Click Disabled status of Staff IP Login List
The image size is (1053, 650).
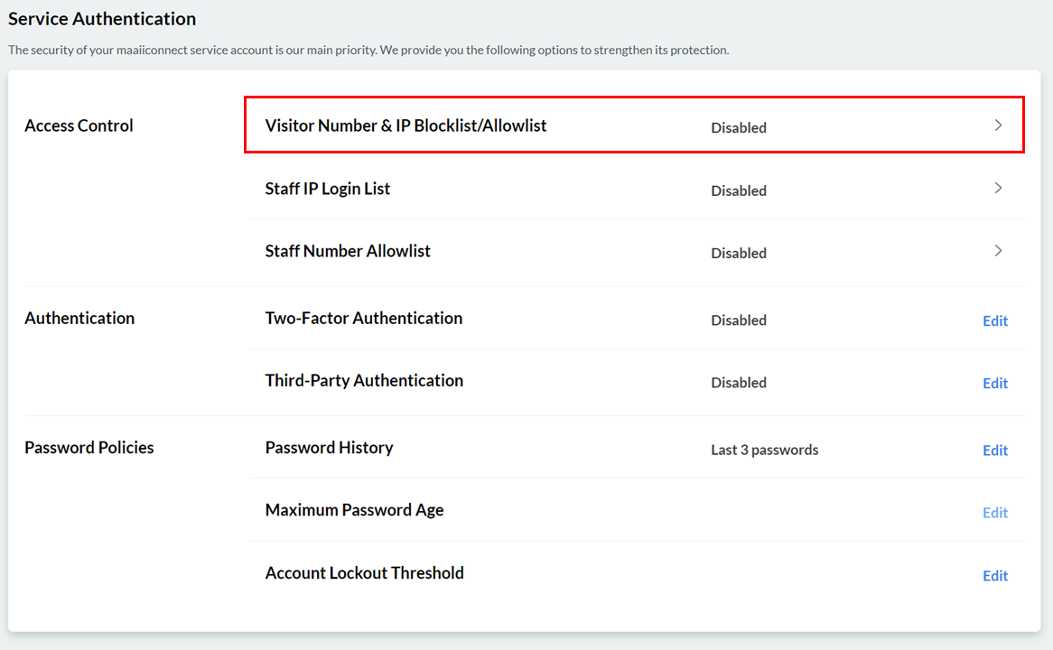[739, 190]
